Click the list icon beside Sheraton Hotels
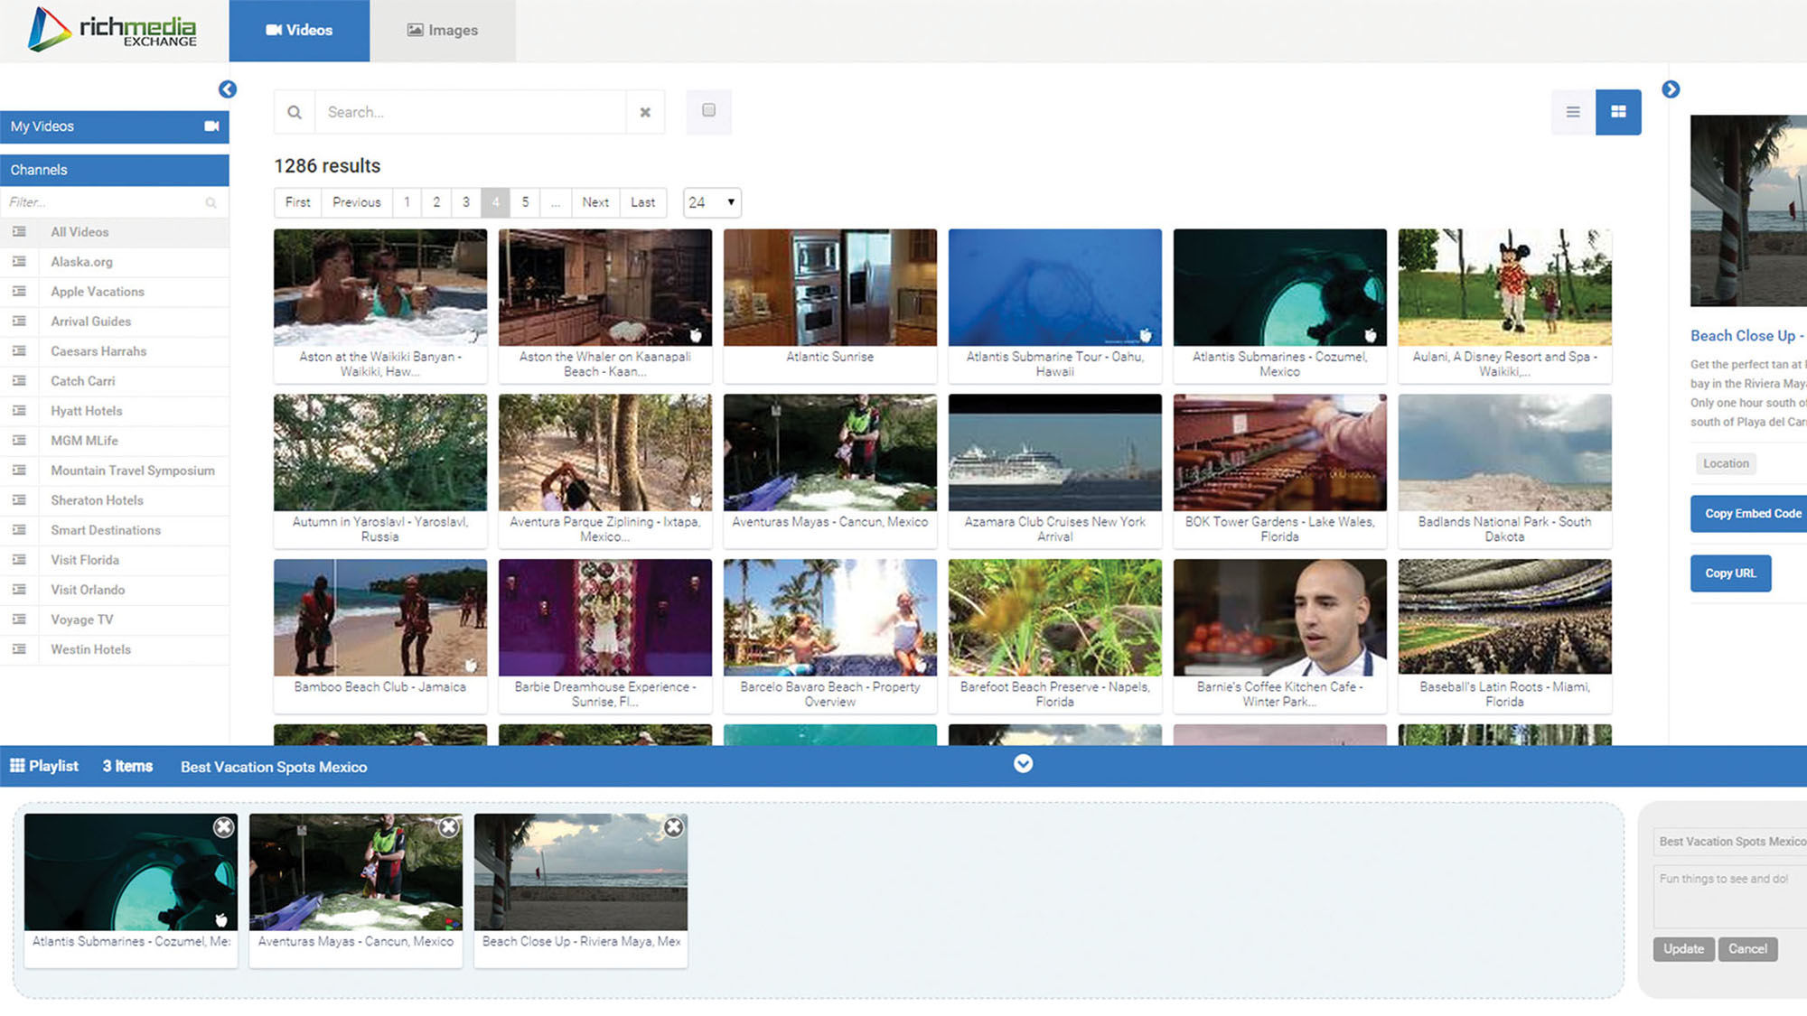 point(19,500)
